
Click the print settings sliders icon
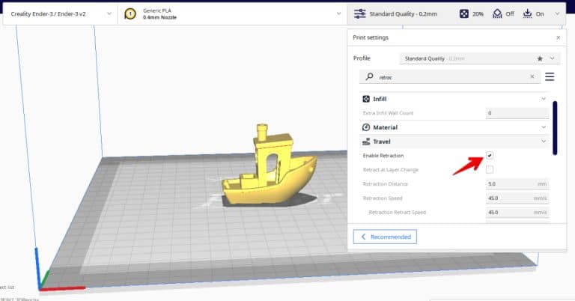(360, 13)
